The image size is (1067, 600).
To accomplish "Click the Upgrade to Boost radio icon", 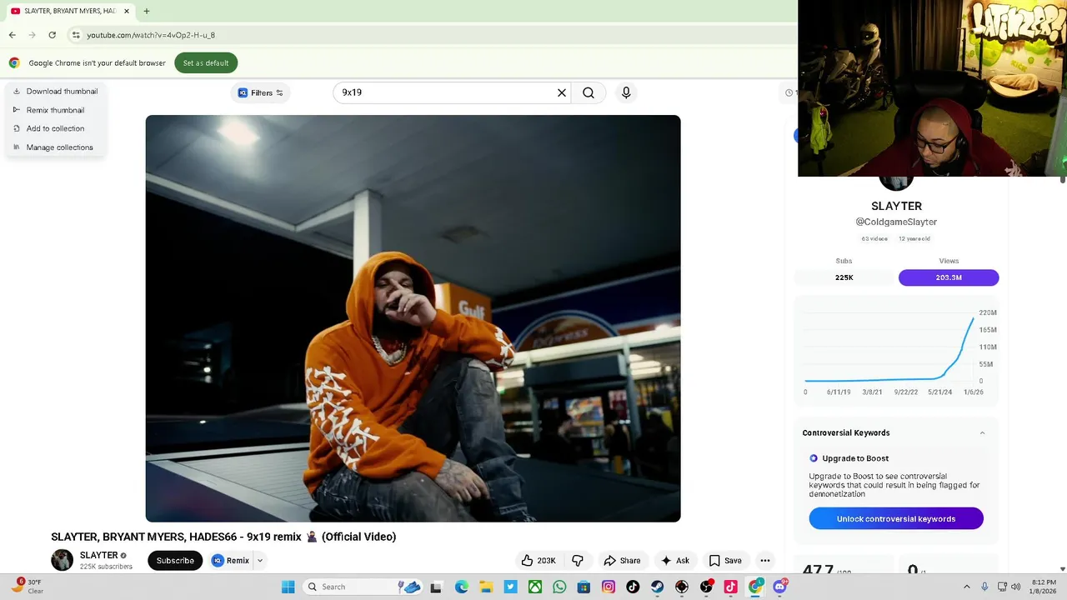I will coord(814,458).
